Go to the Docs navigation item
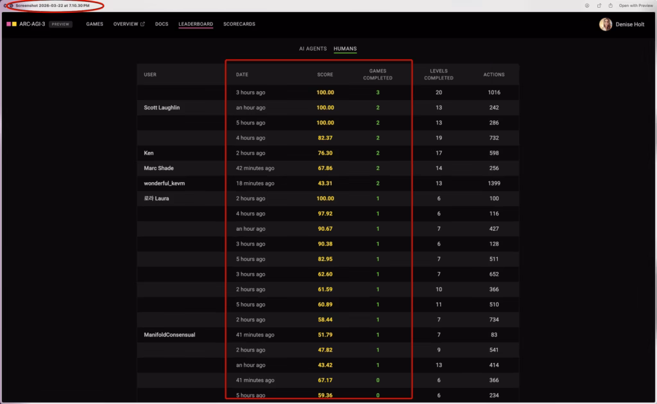657x404 pixels. [x=162, y=24]
